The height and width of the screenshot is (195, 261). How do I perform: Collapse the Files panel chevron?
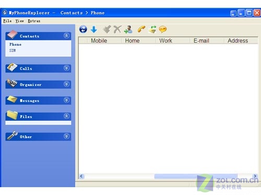[66, 116]
